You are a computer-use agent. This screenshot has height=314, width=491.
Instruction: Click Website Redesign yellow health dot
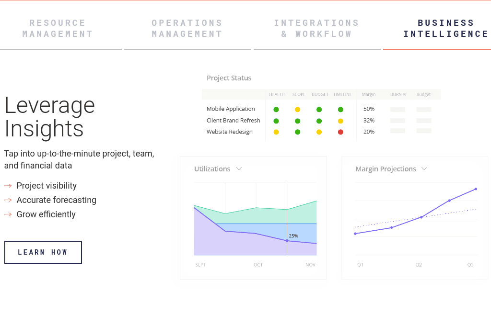point(276,132)
